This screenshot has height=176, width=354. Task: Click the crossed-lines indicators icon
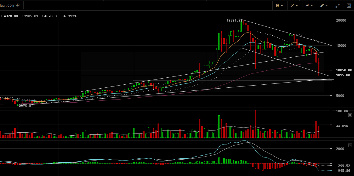click(x=292, y=5)
